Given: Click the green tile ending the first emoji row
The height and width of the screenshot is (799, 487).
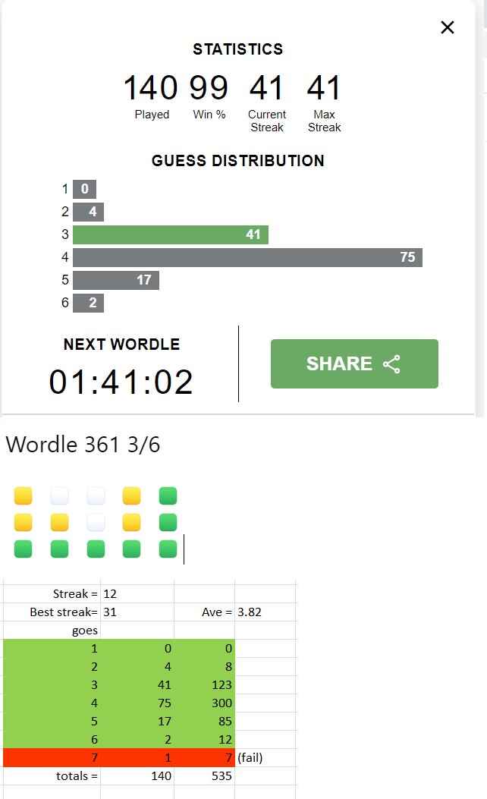Looking at the screenshot, I should click(x=168, y=495).
